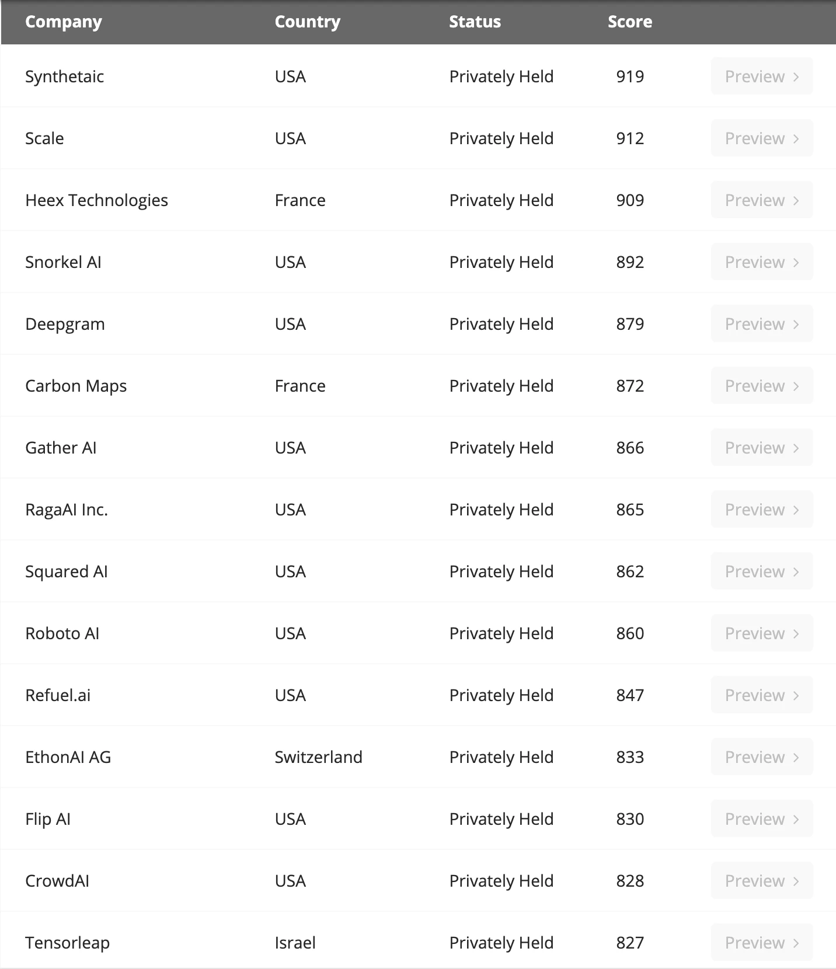The height and width of the screenshot is (969, 836).
Task: Sort by the Company column header
Action: (64, 22)
